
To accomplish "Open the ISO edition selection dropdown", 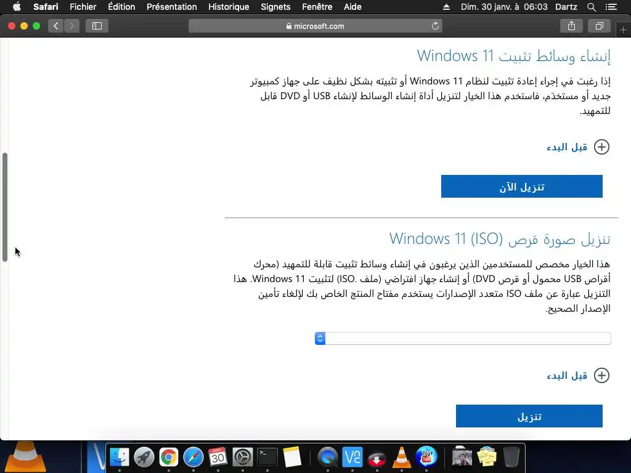I will pos(463,338).
